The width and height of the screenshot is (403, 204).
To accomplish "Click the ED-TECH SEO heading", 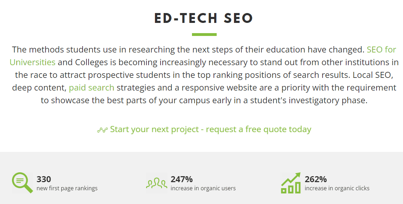I will pos(204,18).
